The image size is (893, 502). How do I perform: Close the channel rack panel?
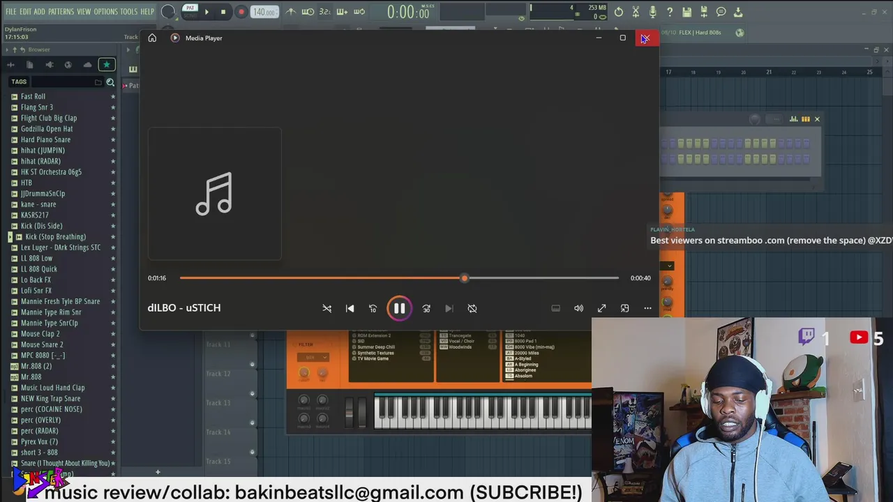click(817, 119)
